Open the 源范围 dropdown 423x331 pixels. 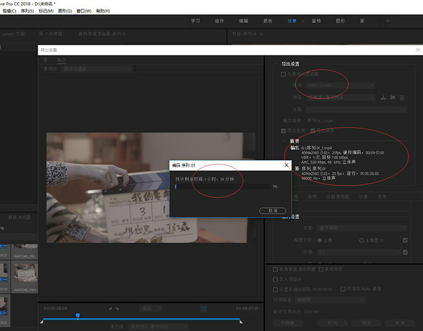159,327
